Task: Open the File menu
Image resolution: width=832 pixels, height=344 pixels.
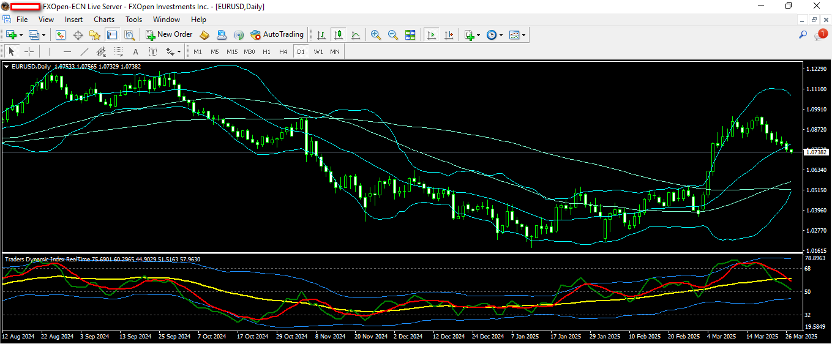Action: point(22,20)
